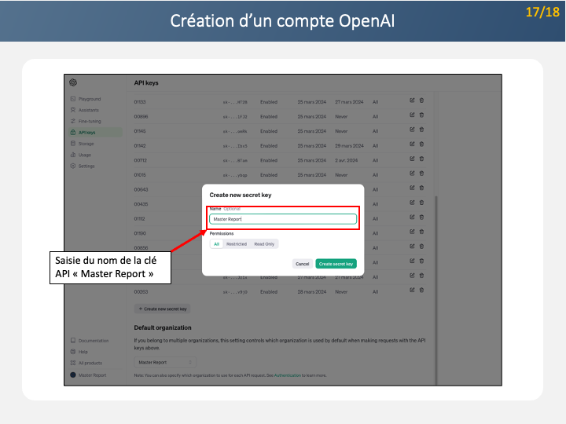Click the Name field containing Master Report

click(283, 219)
